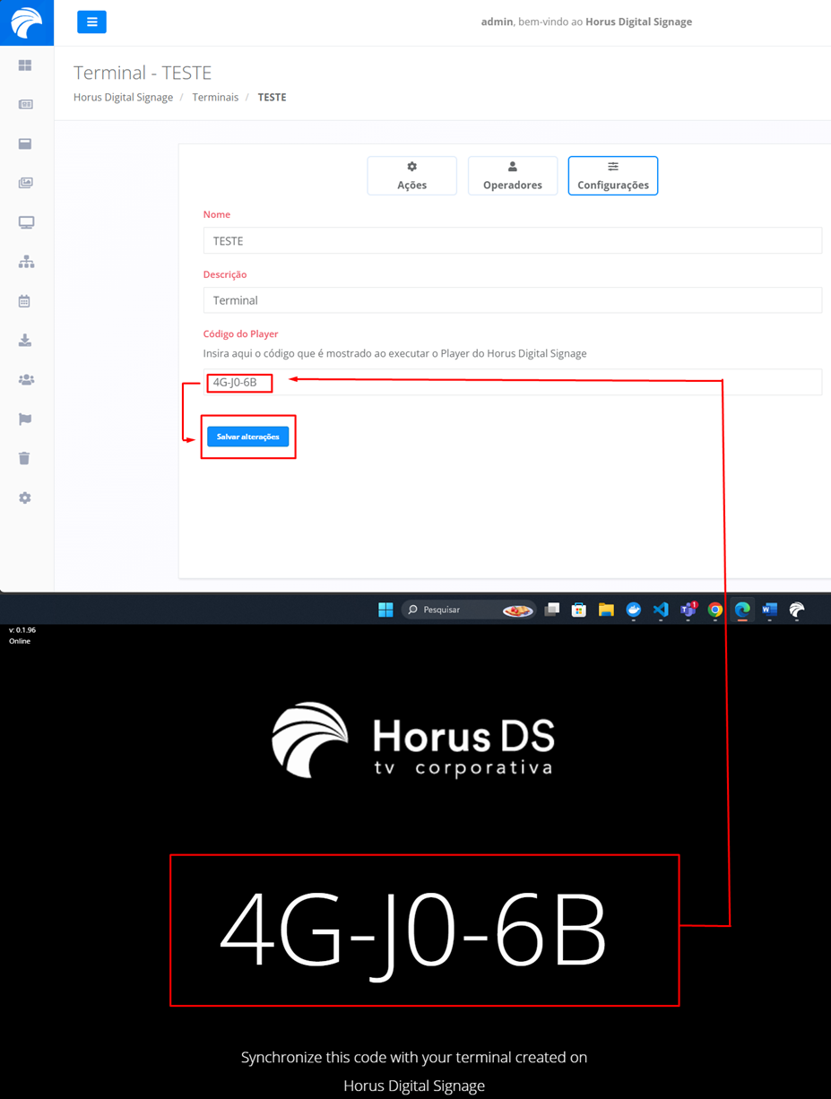Select the hierarchy sitemap sidebar icon

(x=26, y=262)
